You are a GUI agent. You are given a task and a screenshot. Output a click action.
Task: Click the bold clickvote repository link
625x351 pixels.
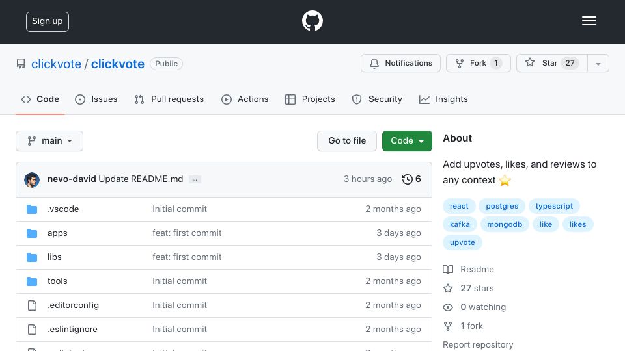(118, 64)
